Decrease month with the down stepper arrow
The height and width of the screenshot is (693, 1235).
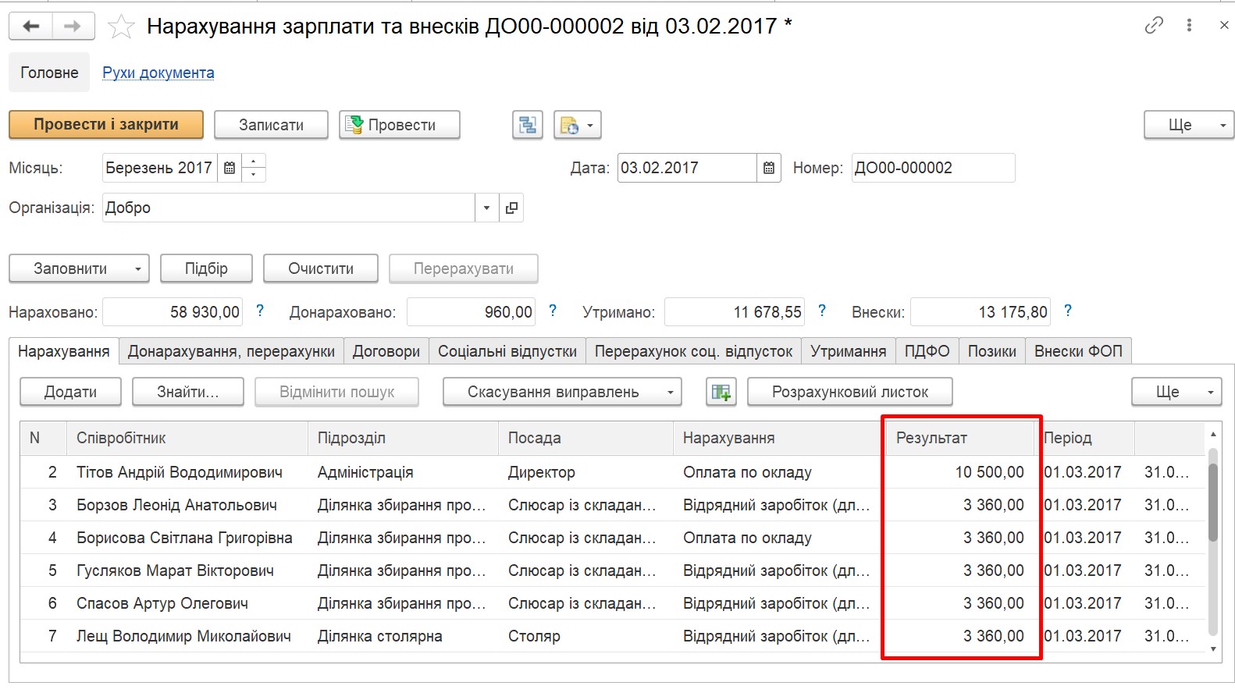click(x=254, y=175)
